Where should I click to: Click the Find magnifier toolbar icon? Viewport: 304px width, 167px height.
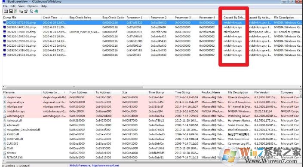tap(31, 12)
